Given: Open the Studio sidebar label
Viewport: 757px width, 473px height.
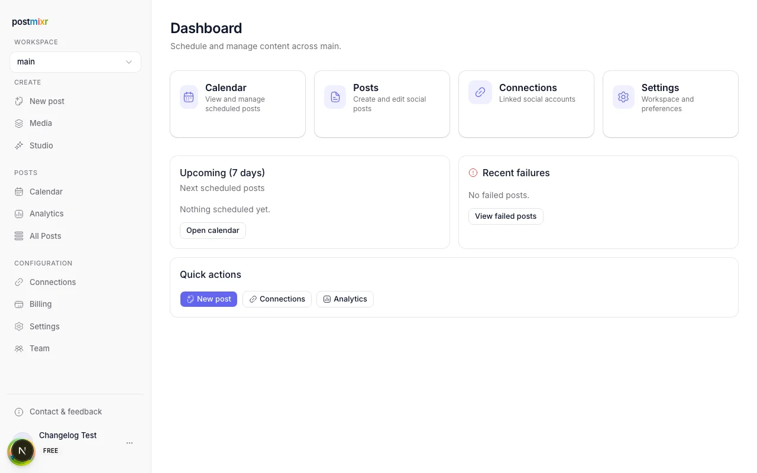Looking at the screenshot, I should click(x=41, y=145).
